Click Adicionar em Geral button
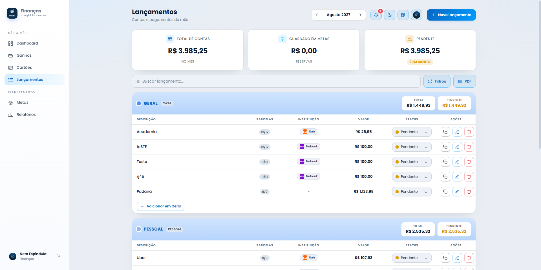This screenshot has height=270, width=541. [160, 206]
